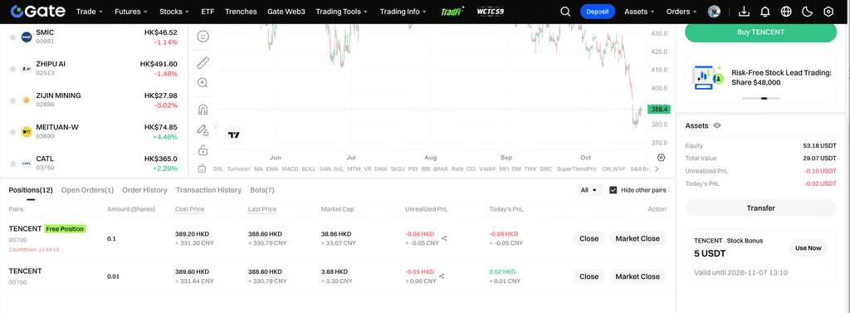Click the Transfer button
This screenshot has width=850, height=313.
point(760,208)
